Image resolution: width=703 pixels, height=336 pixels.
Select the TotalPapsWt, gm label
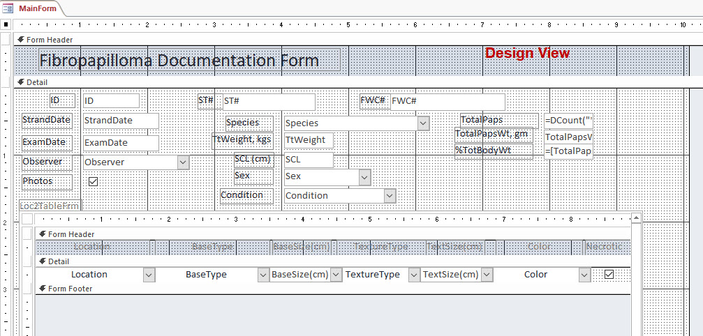494,135
